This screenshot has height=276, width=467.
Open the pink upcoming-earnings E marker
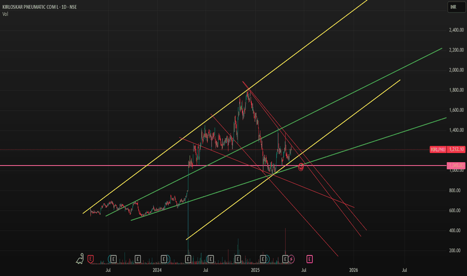pyautogui.click(x=310, y=259)
